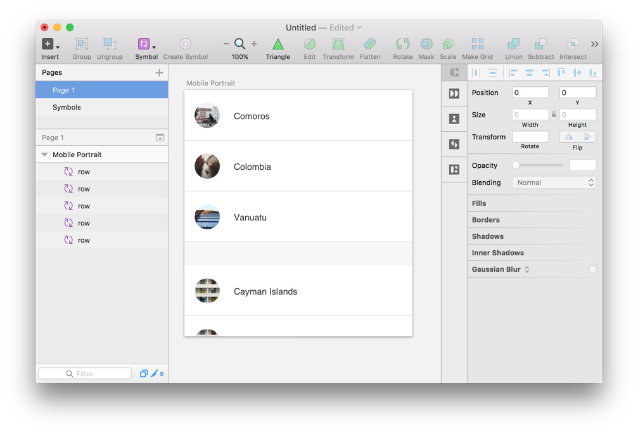638x434 pixels.
Task: Zoom out with the minus button
Action: [x=226, y=44]
